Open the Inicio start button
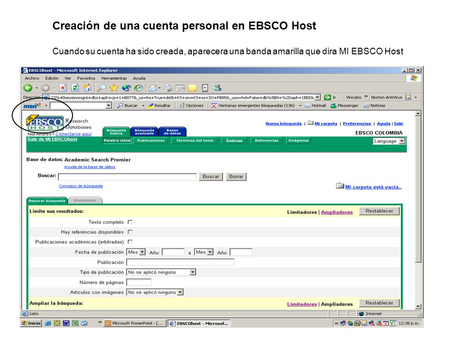Image resolution: width=449 pixels, height=337 pixels. [x=31, y=323]
